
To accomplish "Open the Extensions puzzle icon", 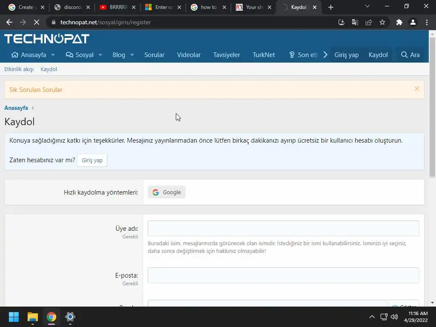I will pos(399,22).
